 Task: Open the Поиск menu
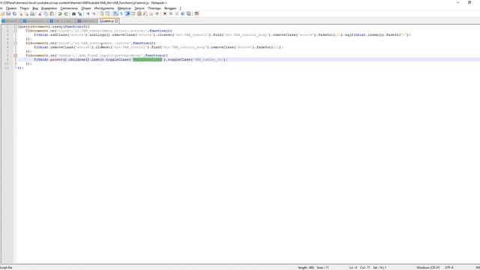25,8
